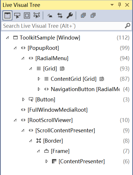Collapse the [Border] node
133x175 pixels.
click(30, 141)
